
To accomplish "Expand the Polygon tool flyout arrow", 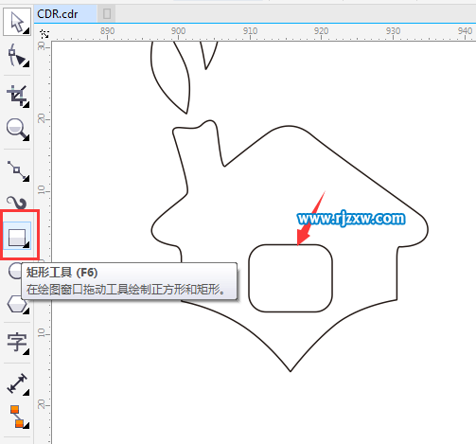I will (x=26, y=311).
